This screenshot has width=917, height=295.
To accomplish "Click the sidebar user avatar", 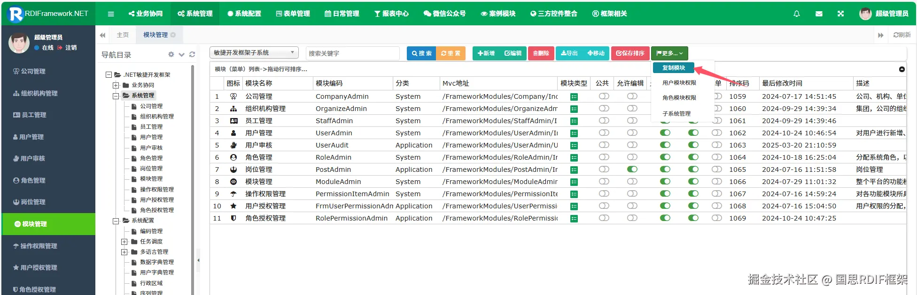I will pos(19,43).
